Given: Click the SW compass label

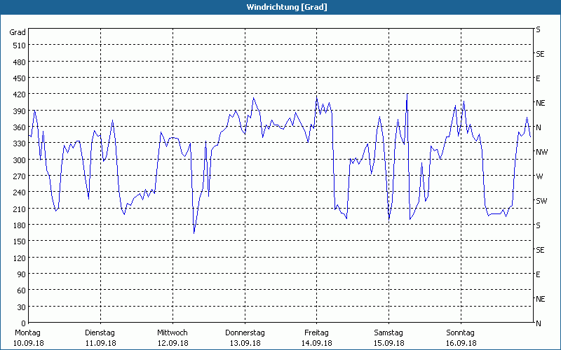Looking at the screenshot, I should click(x=541, y=201).
